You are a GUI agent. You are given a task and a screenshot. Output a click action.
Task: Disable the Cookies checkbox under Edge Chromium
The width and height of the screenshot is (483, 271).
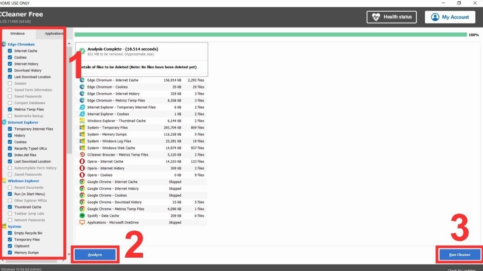point(9,57)
